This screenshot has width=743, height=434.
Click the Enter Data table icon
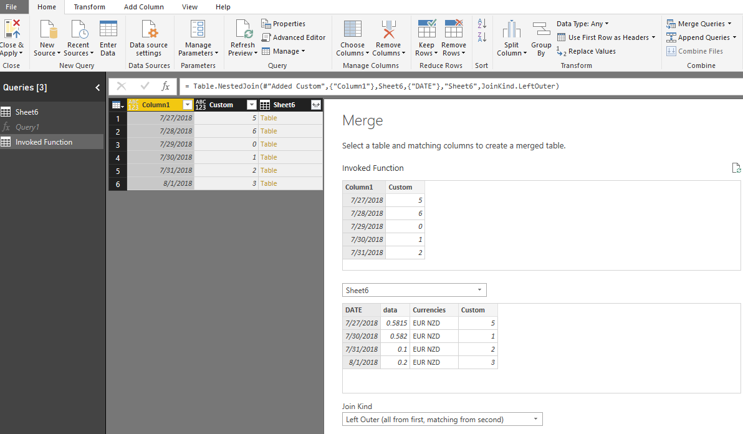click(108, 29)
